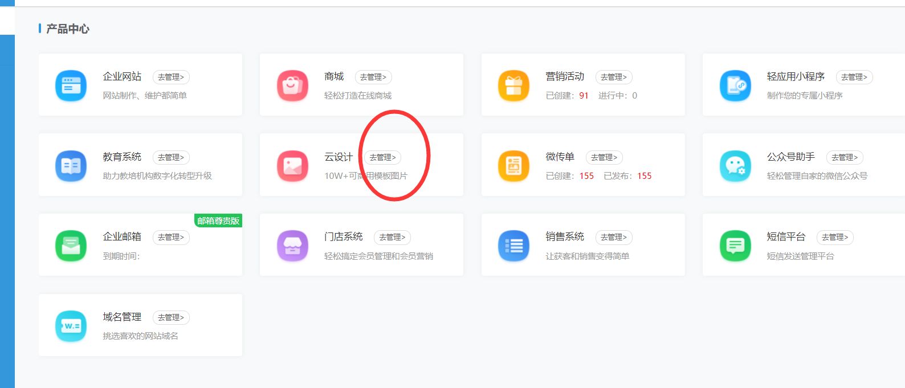The width and height of the screenshot is (905, 388).
Task: Select the 教育系统 title text
Action: 122,157
